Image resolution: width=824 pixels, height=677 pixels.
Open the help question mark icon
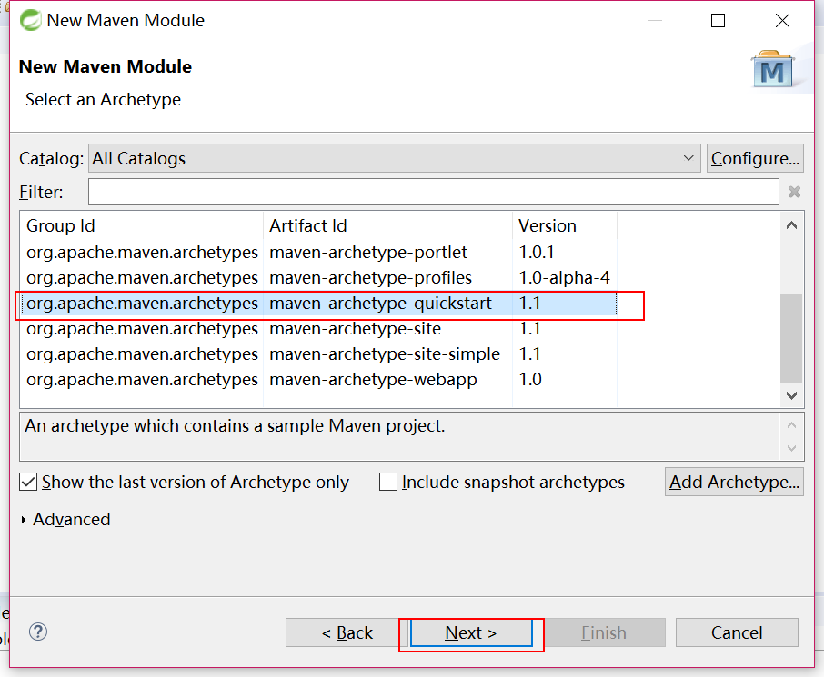click(x=38, y=632)
